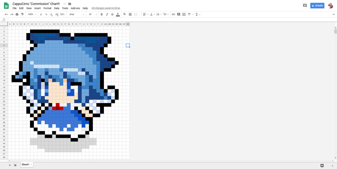Click the blue SHARE button
337x169 pixels.
point(317,6)
